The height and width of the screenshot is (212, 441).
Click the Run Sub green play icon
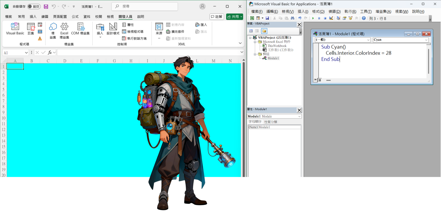pyautogui.click(x=313, y=18)
